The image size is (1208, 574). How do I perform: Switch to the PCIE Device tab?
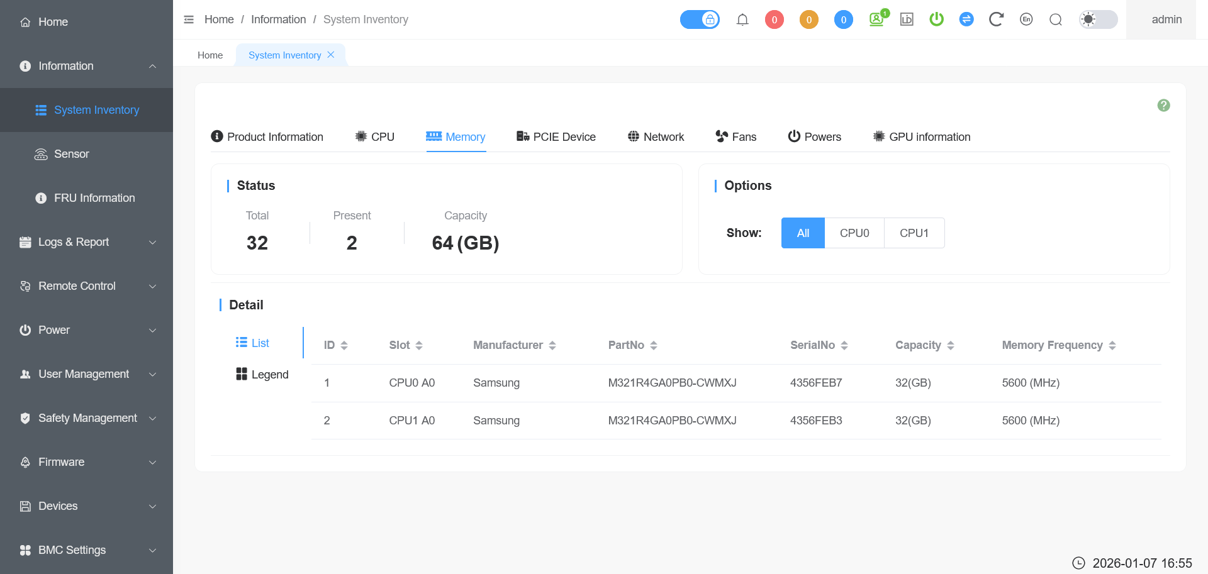[x=556, y=137]
